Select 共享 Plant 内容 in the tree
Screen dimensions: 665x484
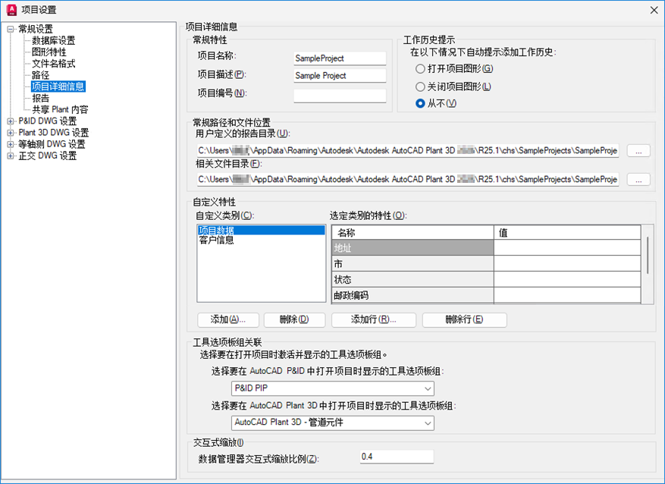coord(60,109)
